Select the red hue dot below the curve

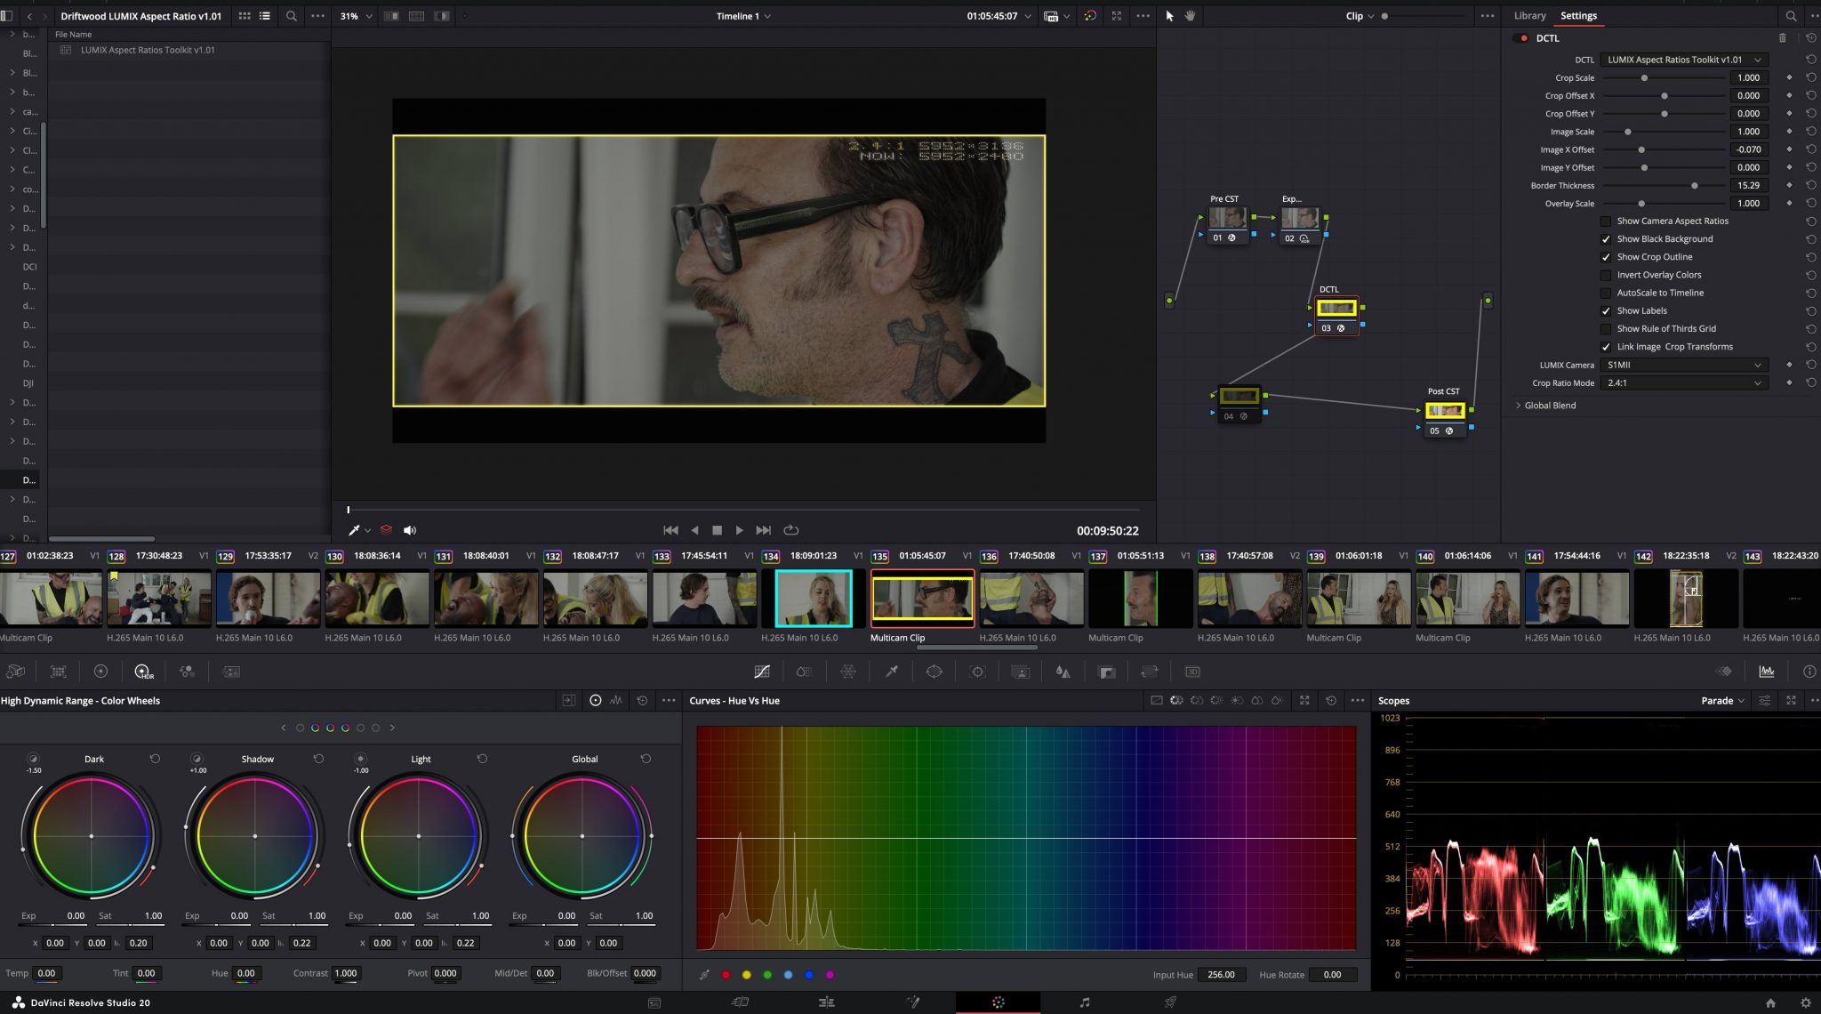[x=725, y=974]
